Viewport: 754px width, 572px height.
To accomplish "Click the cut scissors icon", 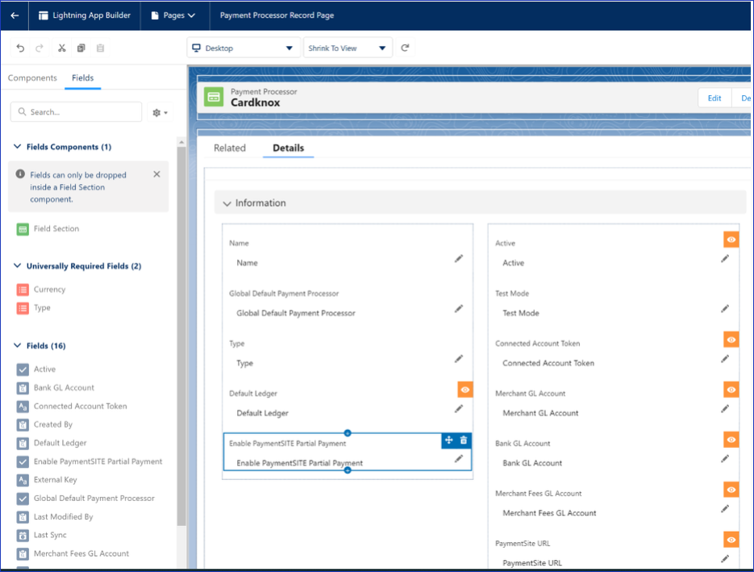I will click(61, 48).
